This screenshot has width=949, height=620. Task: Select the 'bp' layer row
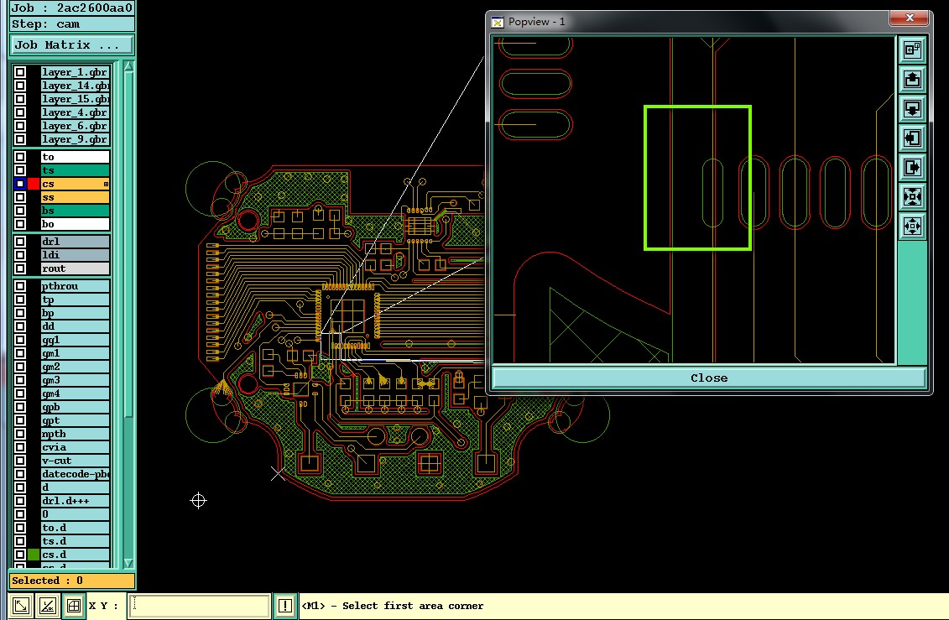tap(75, 313)
